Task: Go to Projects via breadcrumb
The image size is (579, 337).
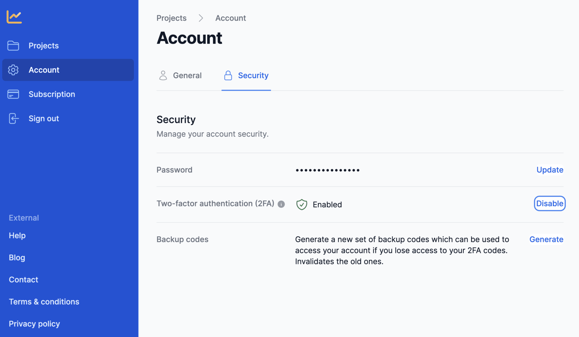Action: [172, 18]
